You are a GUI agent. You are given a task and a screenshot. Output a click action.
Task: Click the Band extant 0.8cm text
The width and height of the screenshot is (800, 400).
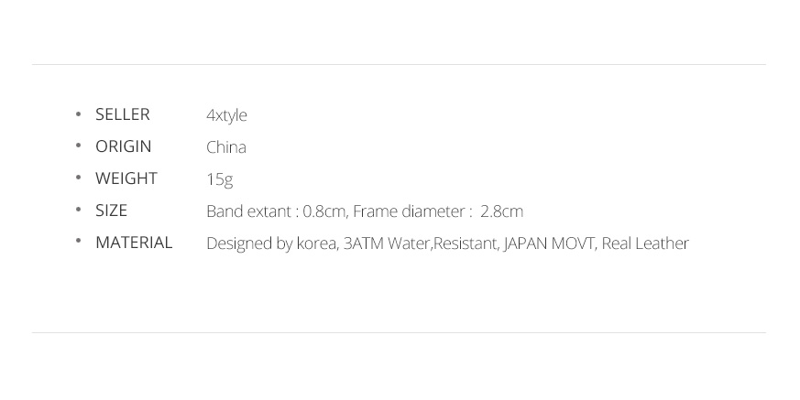276,211
